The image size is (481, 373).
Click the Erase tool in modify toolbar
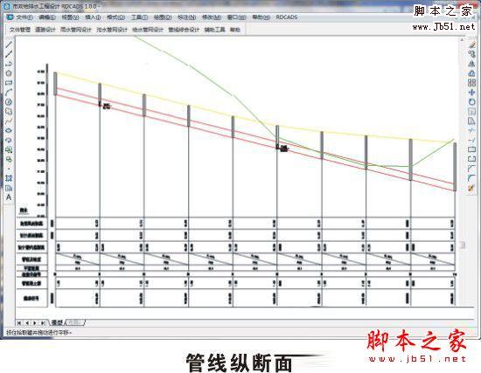[471, 45]
